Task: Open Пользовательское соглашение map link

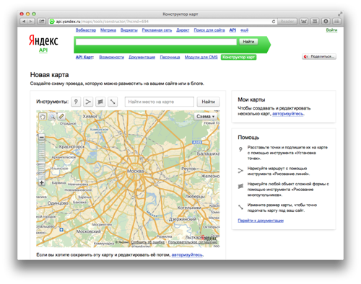Action: point(193,242)
